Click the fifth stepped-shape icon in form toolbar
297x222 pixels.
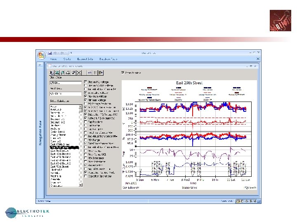[x=73, y=73]
